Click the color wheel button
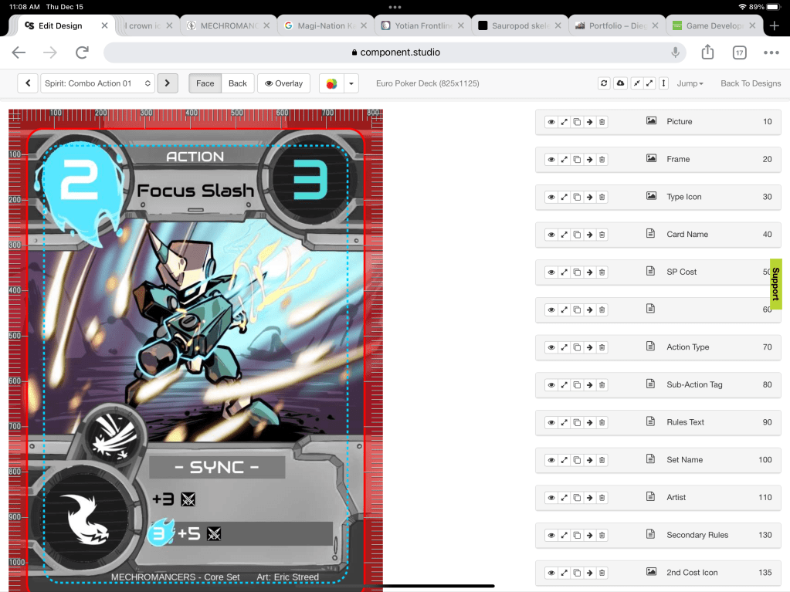 331,83
